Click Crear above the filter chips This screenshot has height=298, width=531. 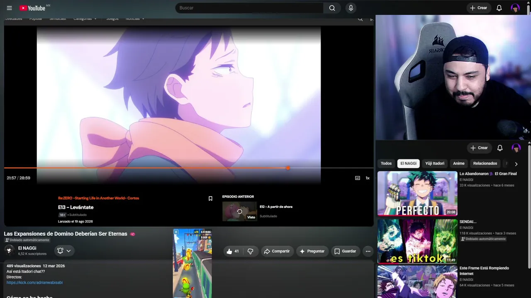479,148
